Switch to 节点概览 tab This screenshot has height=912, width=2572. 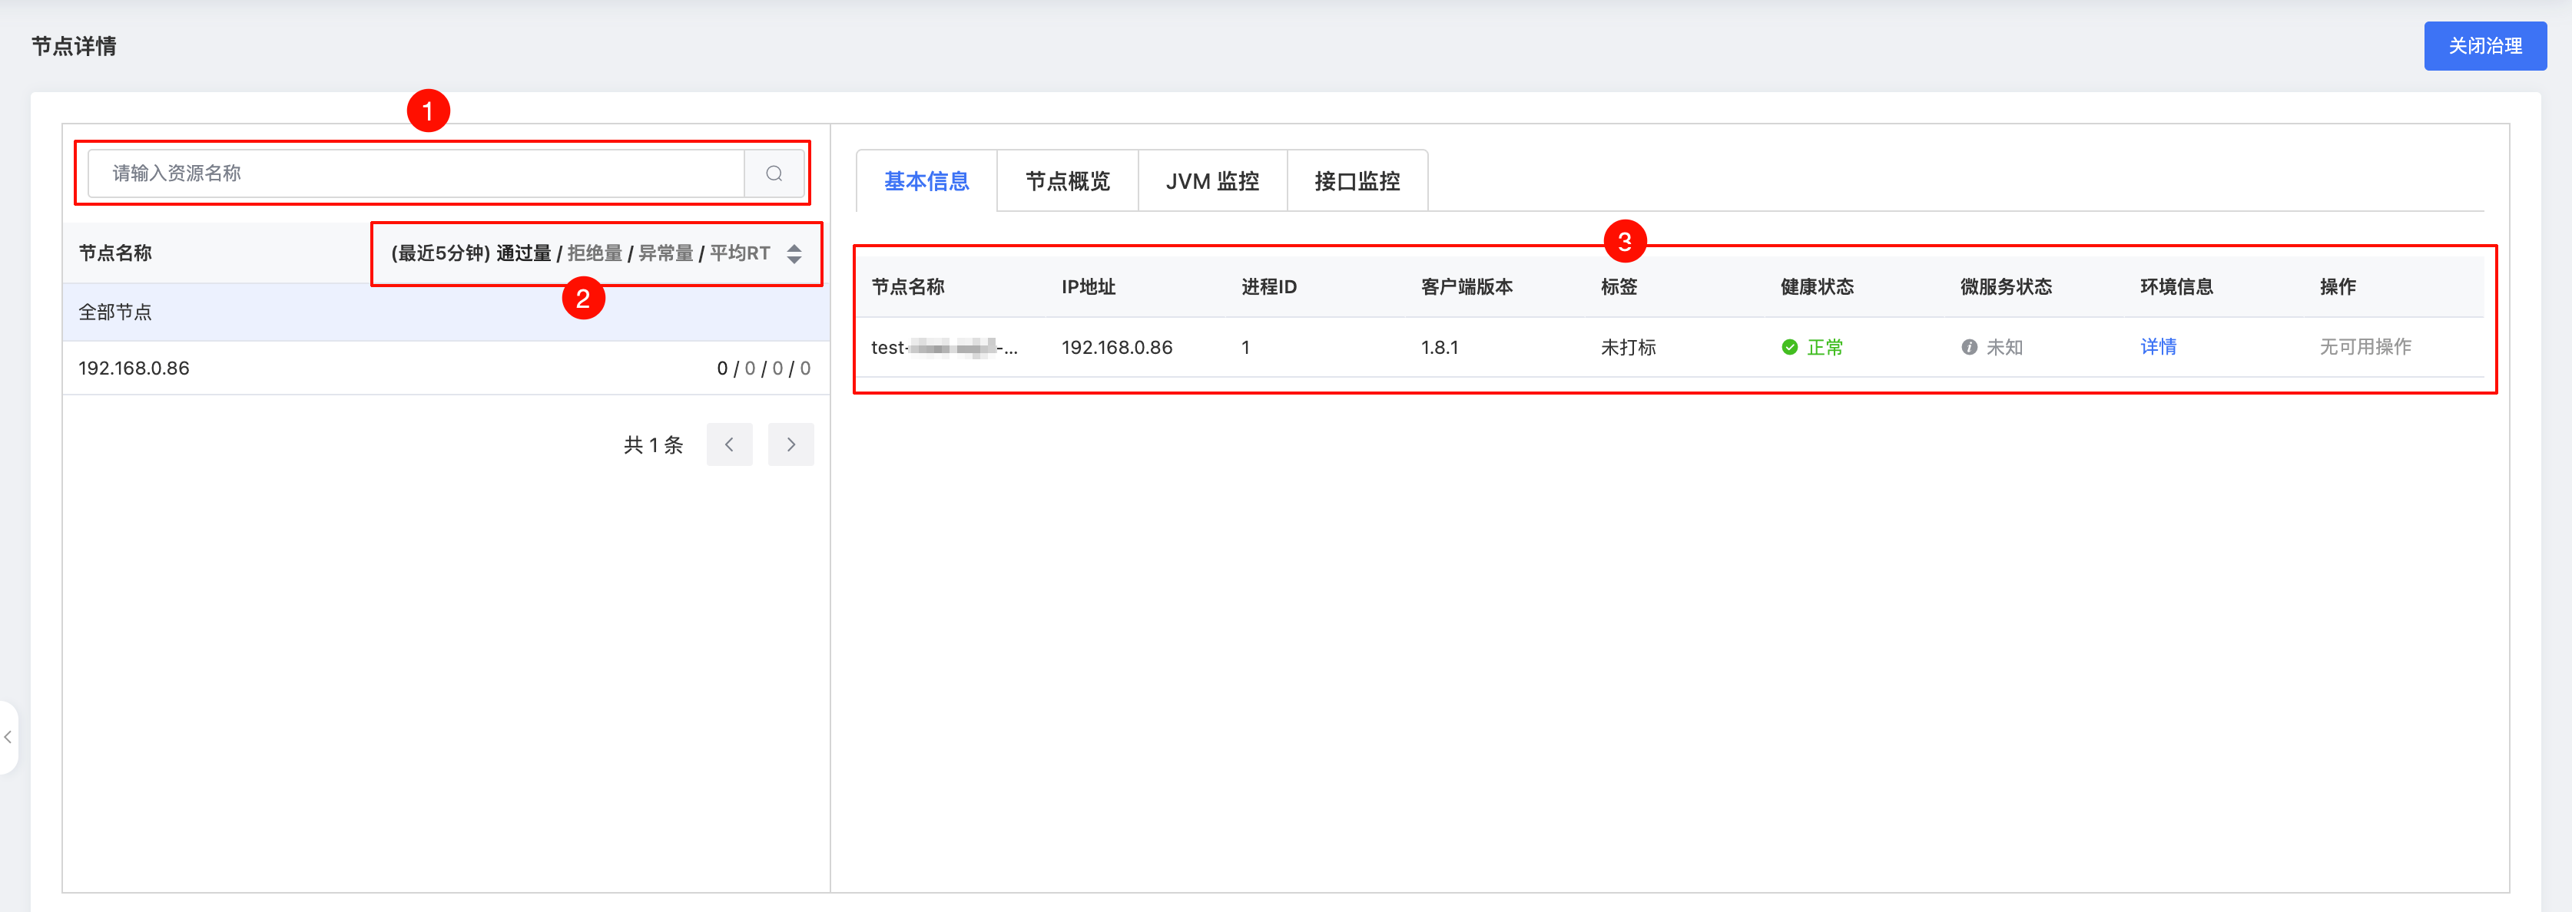1067,182
